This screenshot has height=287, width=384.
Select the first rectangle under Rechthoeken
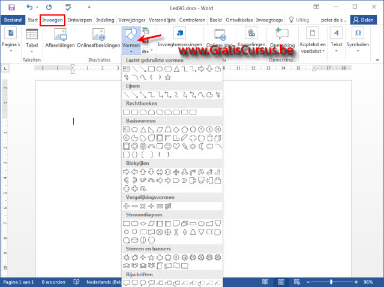126,112
